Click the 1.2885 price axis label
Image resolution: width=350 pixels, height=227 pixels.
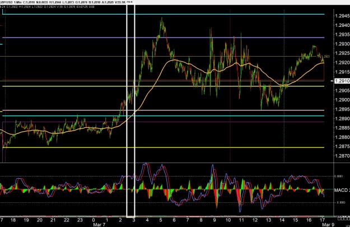(342, 128)
